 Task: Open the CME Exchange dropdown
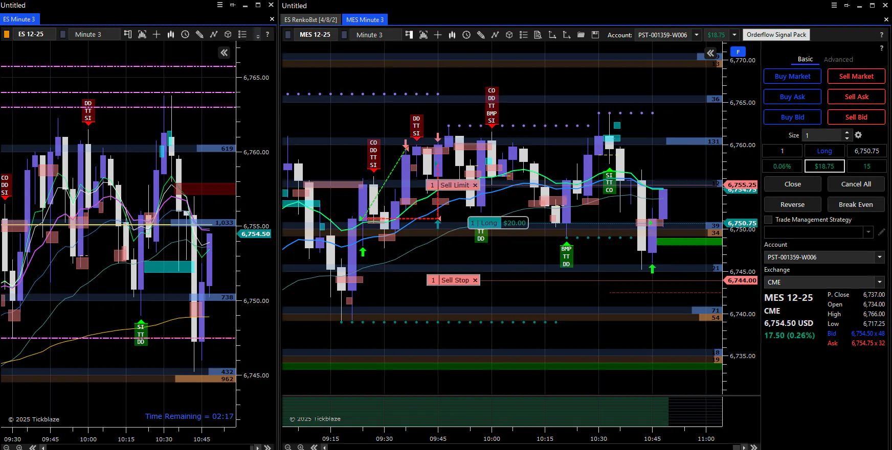click(x=880, y=282)
